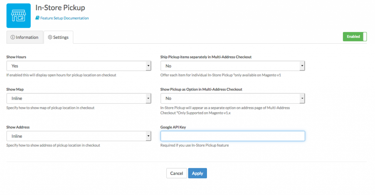The image size is (375, 195).
Task: Open Show Pickup as Option dropdown
Action: pos(233,98)
